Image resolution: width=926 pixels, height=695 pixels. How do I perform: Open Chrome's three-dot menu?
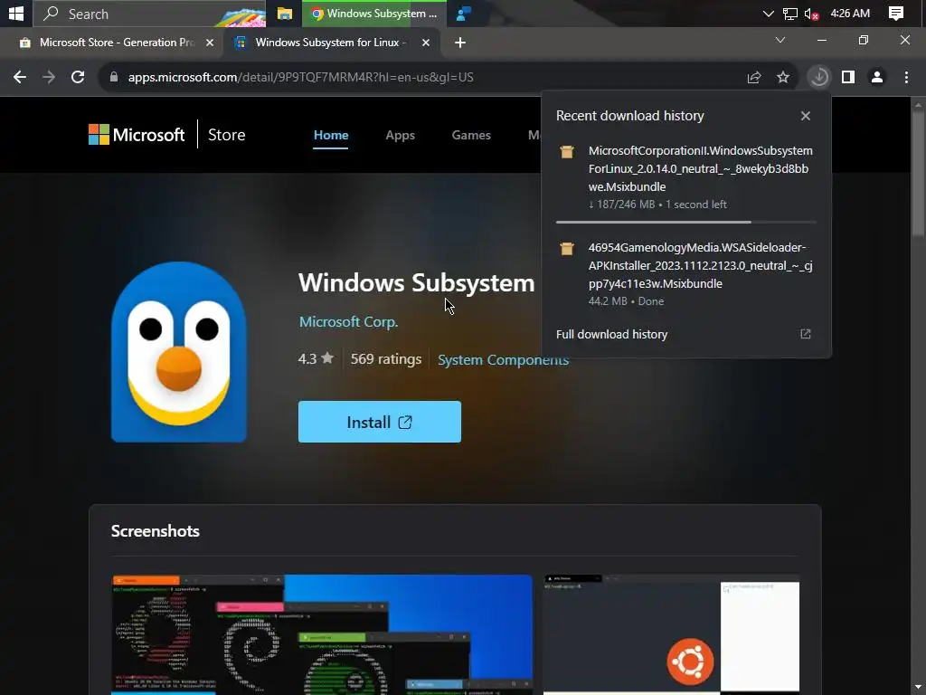[906, 77]
